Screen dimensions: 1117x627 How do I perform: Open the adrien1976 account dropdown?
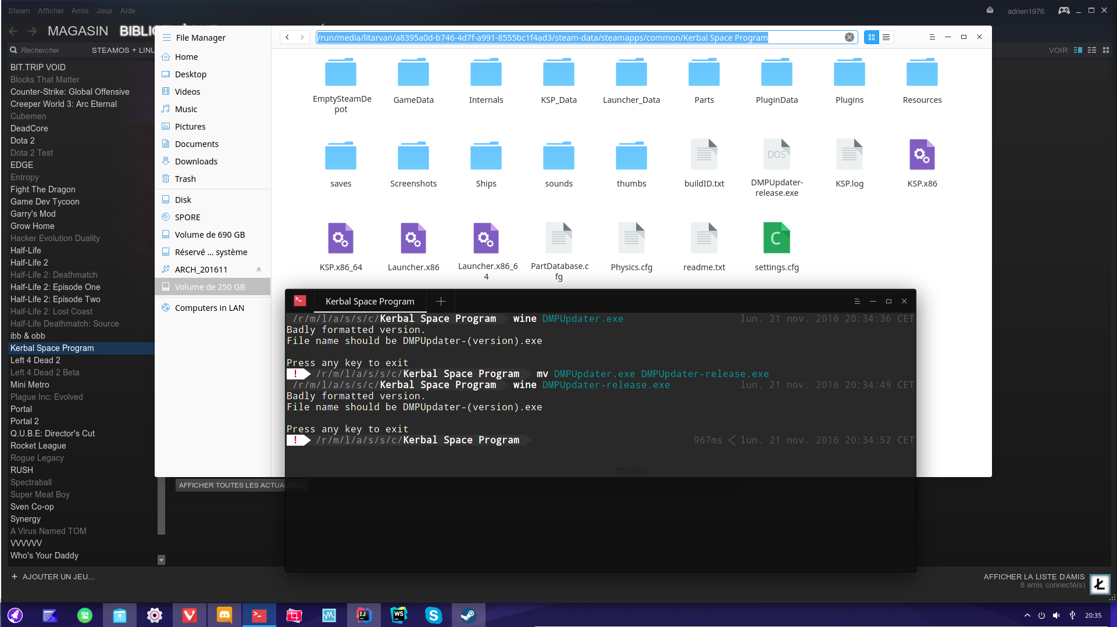pos(1026,11)
